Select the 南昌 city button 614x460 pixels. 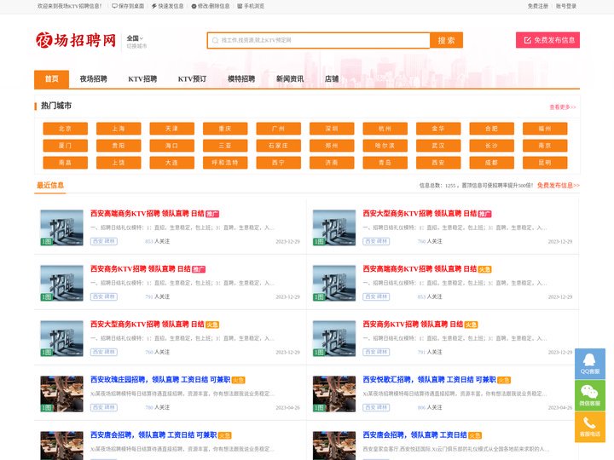click(x=66, y=163)
